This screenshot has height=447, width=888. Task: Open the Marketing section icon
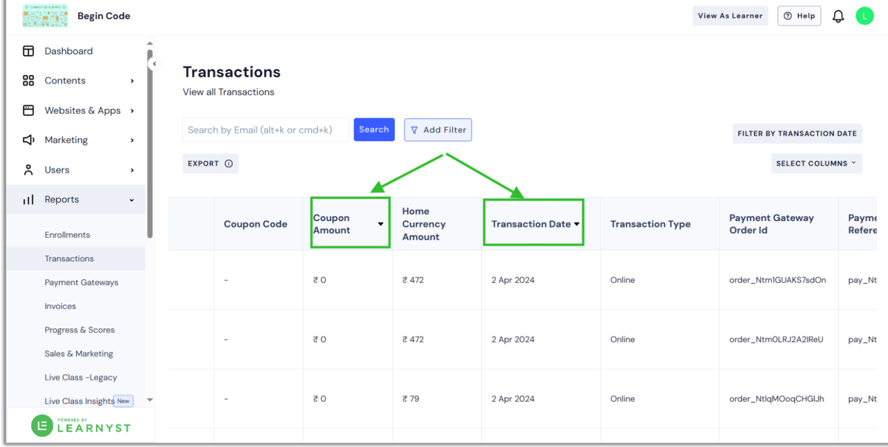(28, 140)
